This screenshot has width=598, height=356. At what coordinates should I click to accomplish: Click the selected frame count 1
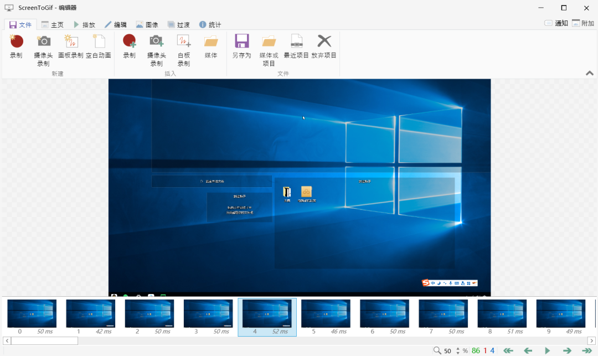[x=485, y=350]
